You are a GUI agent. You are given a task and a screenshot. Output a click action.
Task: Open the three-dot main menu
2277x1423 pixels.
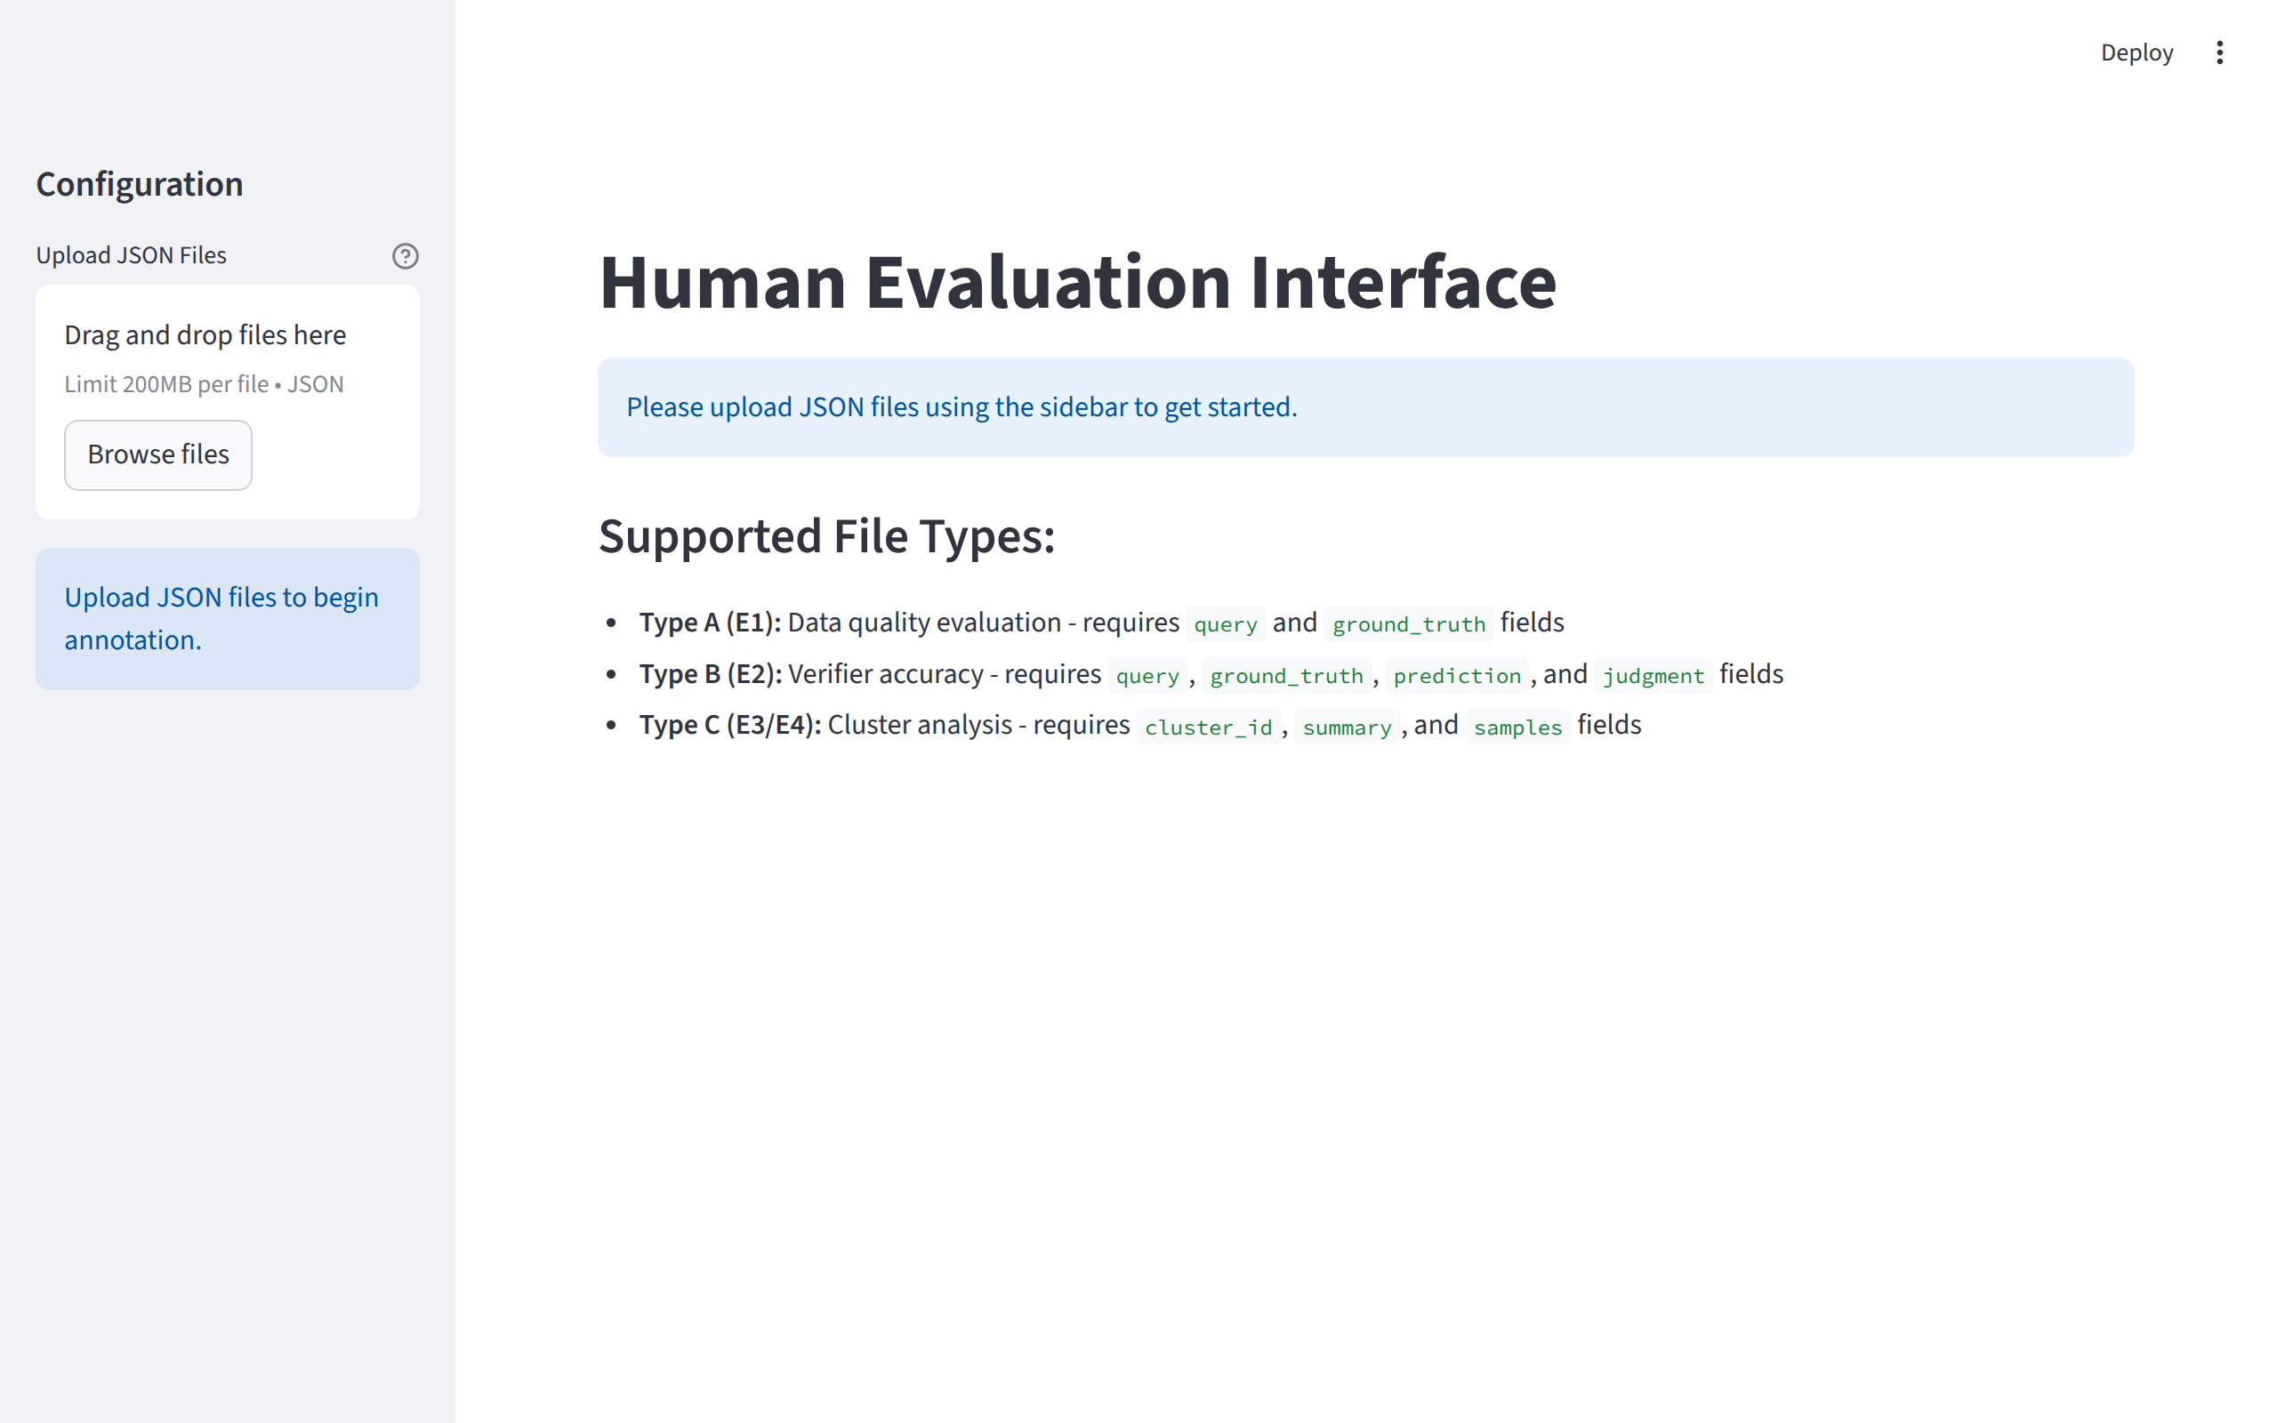pos(2218,52)
